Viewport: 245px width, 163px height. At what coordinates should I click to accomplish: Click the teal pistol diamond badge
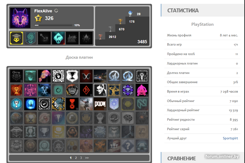[58, 38]
